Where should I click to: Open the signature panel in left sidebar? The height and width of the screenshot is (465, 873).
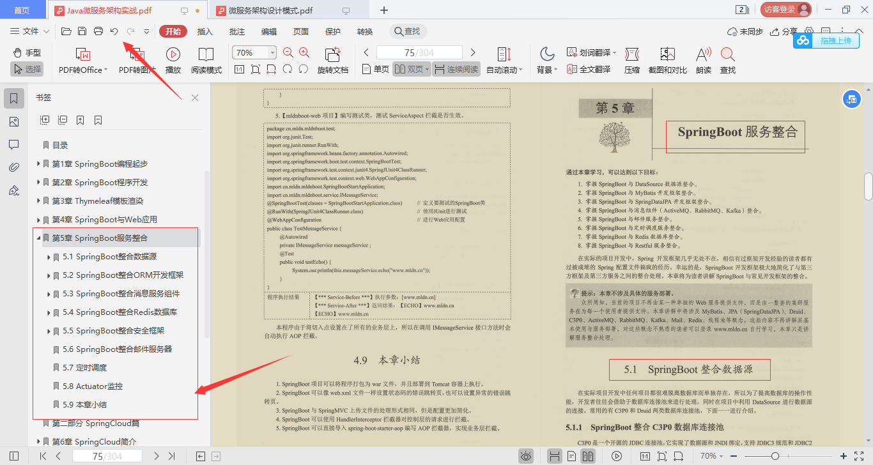[x=14, y=190]
